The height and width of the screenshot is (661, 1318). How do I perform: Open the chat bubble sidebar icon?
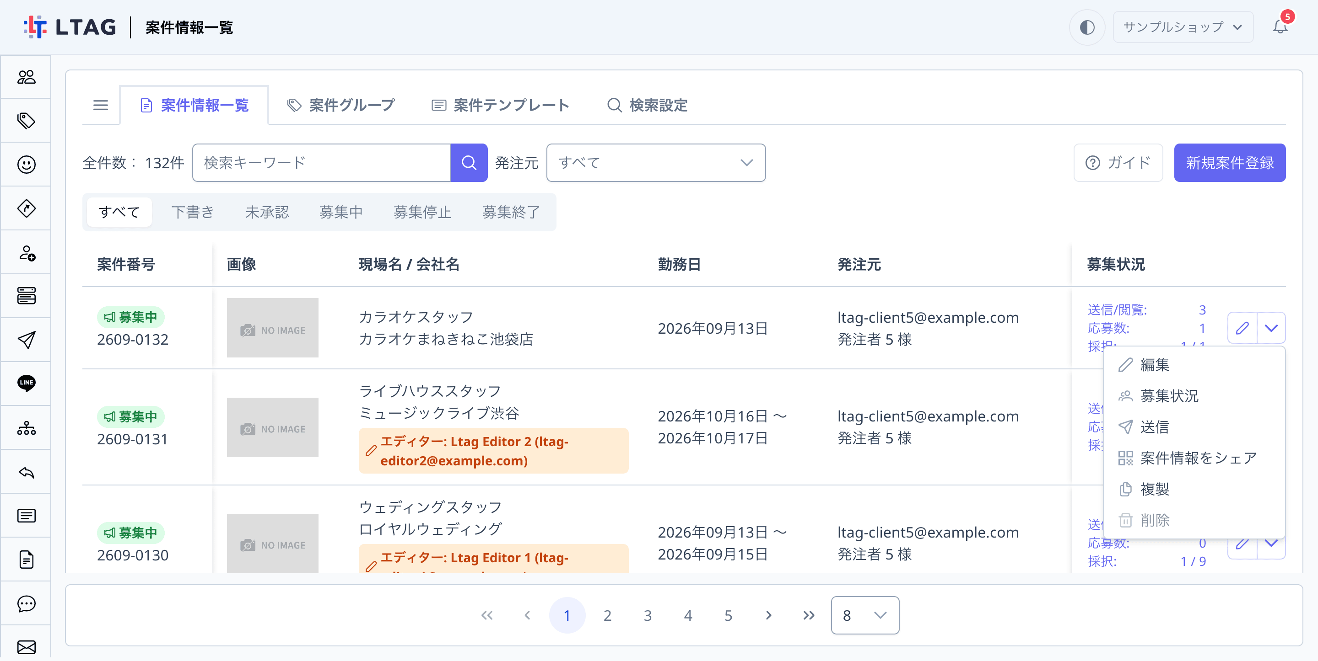click(x=26, y=604)
